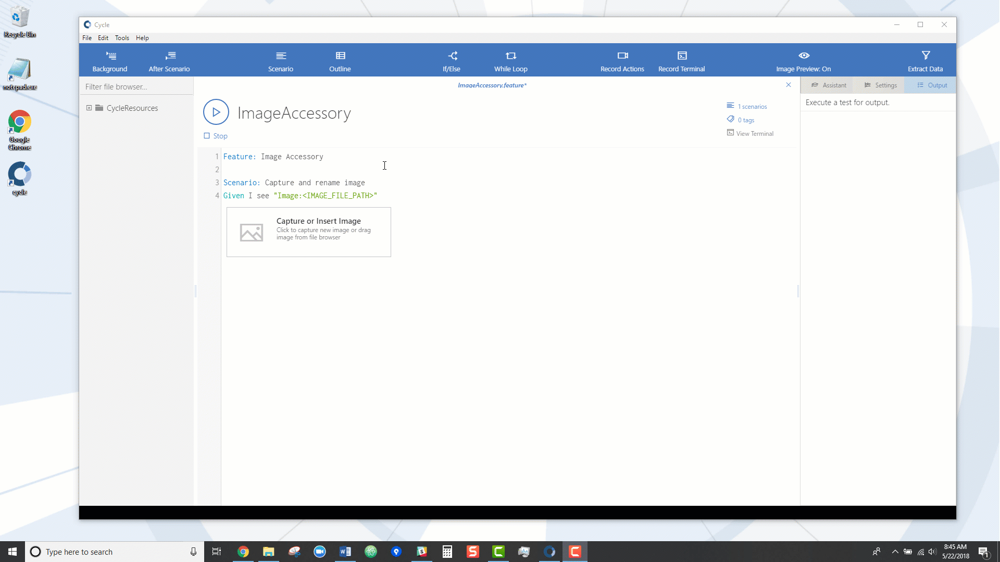The width and height of the screenshot is (1000, 562).
Task: Insert an After Scenario block
Action: [x=169, y=61]
